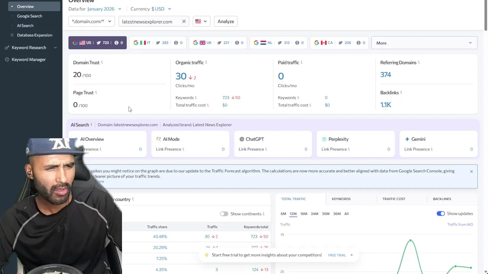The height and width of the screenshot is (274, 488).
Task: Select the UK Google database tab
Action: click(218, 43)
